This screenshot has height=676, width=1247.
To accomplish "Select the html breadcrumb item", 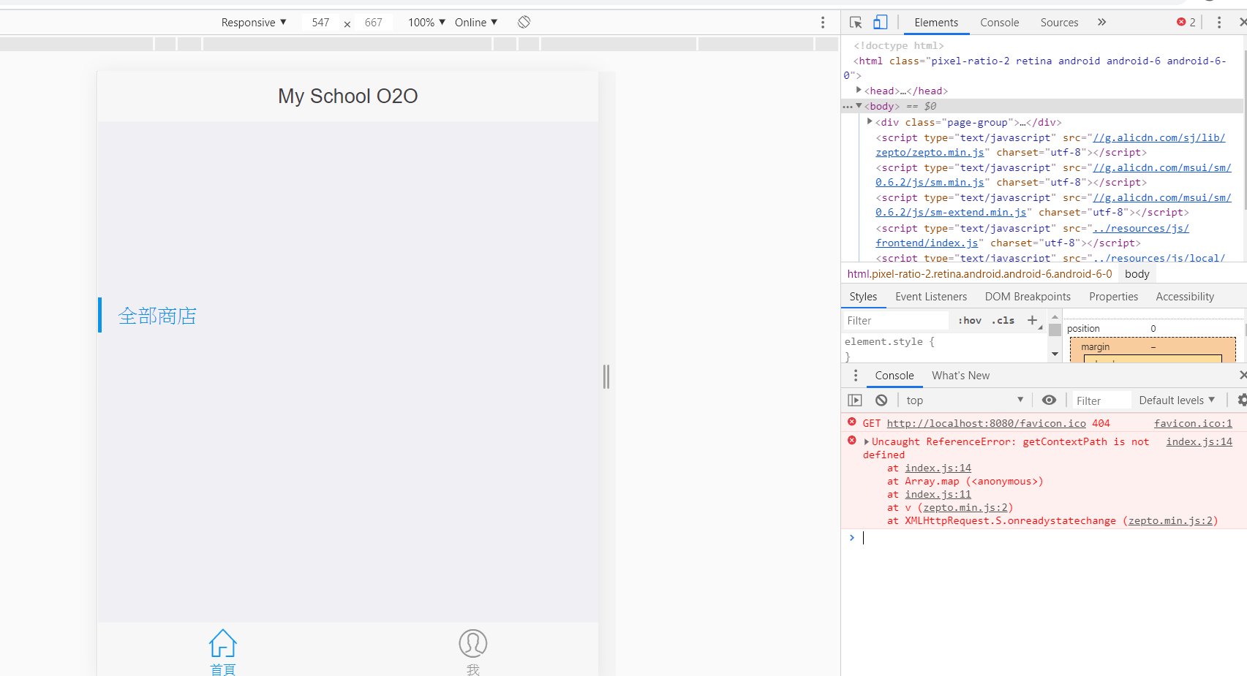I will [x=979, y=274].
